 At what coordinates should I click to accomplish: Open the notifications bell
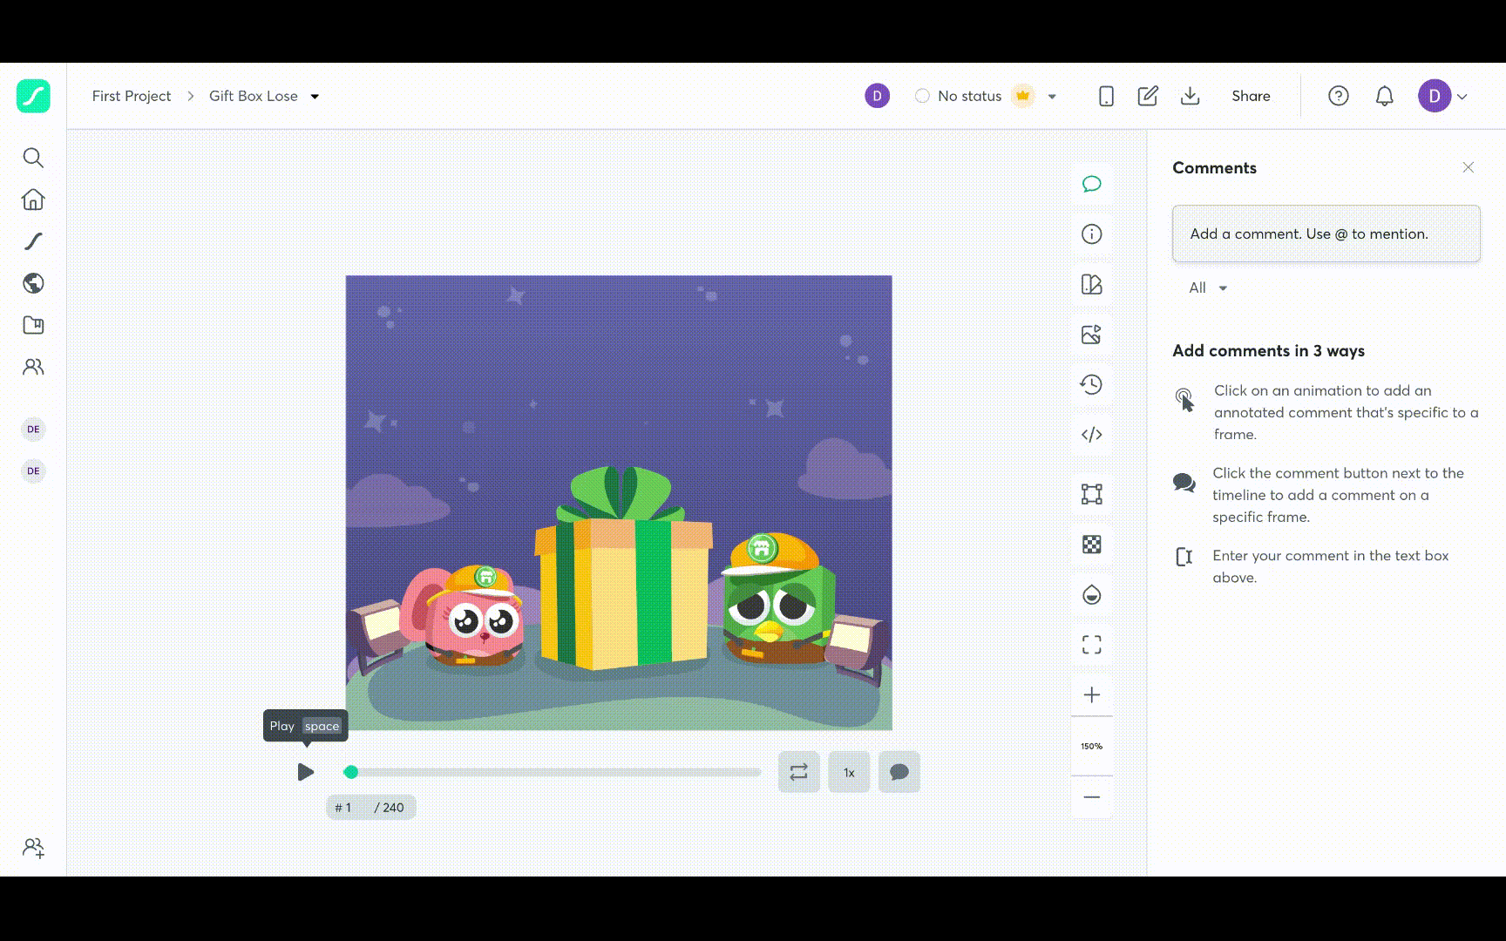1384,96
